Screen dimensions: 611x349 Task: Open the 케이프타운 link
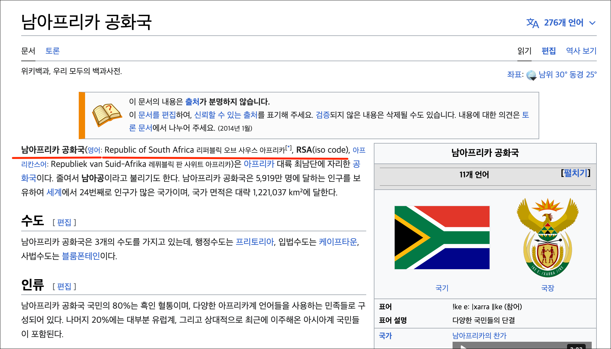(338, 242)
